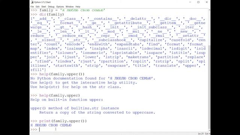Click the '__getattribute__' entry in dir output
Viewport: 240px width, 135px height.
[x=128, y=23]
